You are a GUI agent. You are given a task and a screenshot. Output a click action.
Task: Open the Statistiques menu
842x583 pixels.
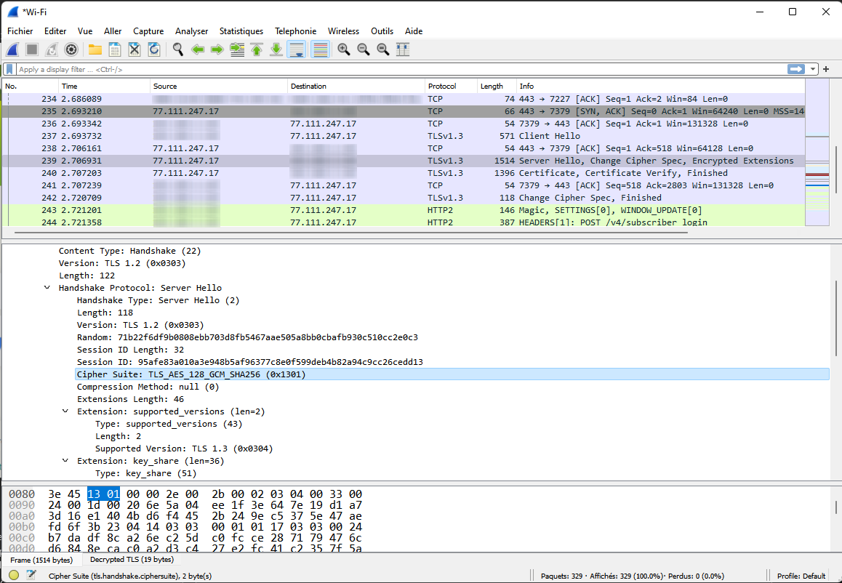pyautogui.click(x=241, y=31)
